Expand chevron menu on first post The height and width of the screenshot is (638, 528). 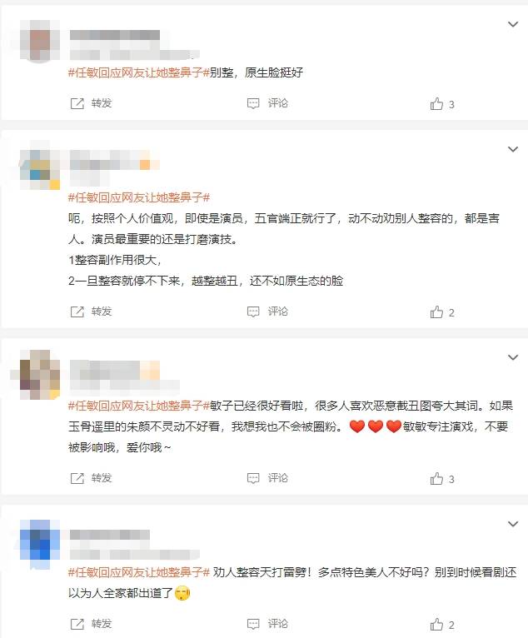click(x=513, y=24)
